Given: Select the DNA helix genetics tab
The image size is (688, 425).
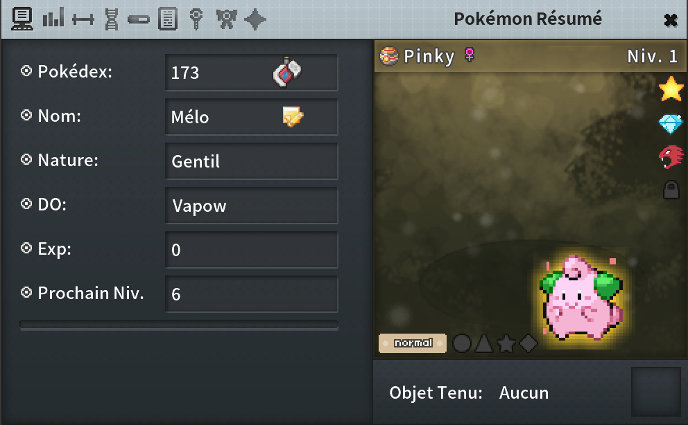Looking at the screenshot, I should point(112,19).
